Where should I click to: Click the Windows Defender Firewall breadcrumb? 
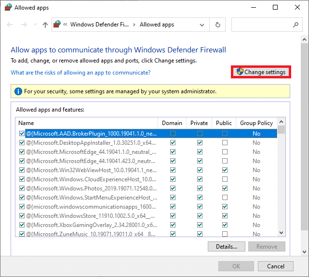pos(100,25)
